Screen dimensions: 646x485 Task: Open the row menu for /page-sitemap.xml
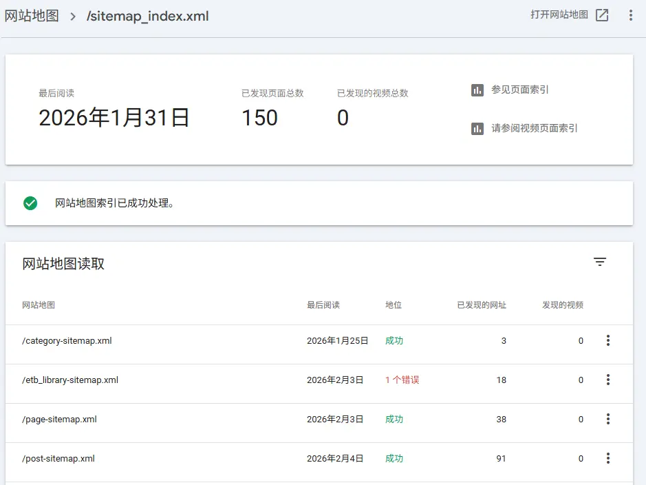pyautogui.click(x=608, y=420)
